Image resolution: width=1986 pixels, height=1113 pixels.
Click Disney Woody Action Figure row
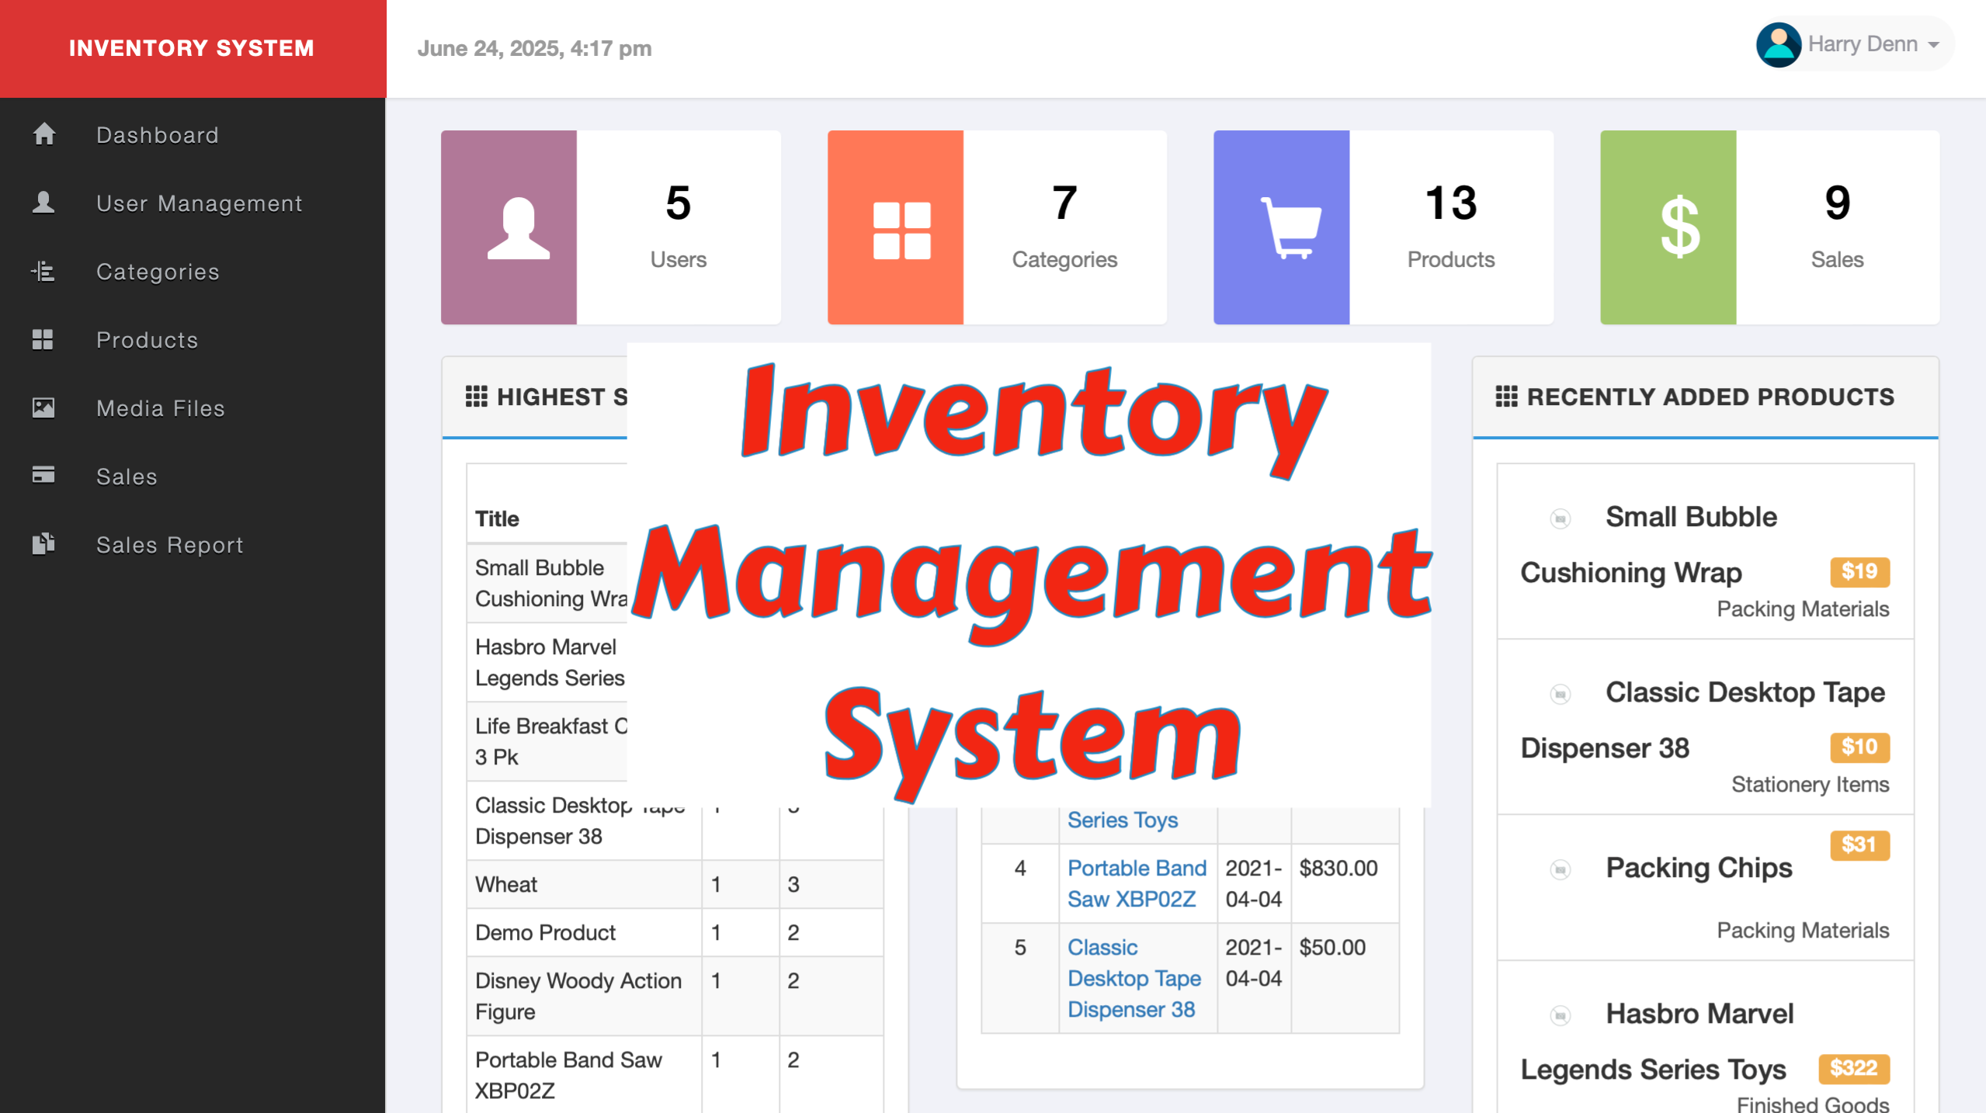pos(675,996)
